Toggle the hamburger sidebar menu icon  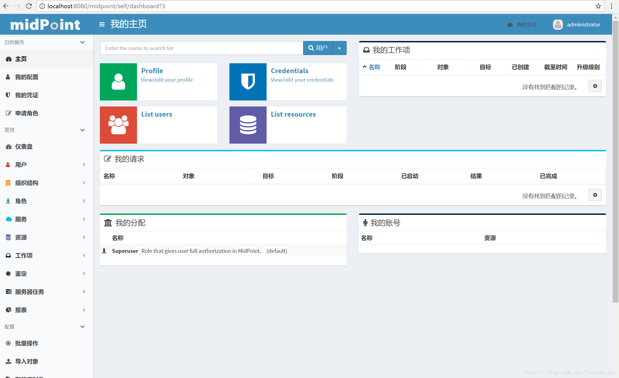[102, 24]
